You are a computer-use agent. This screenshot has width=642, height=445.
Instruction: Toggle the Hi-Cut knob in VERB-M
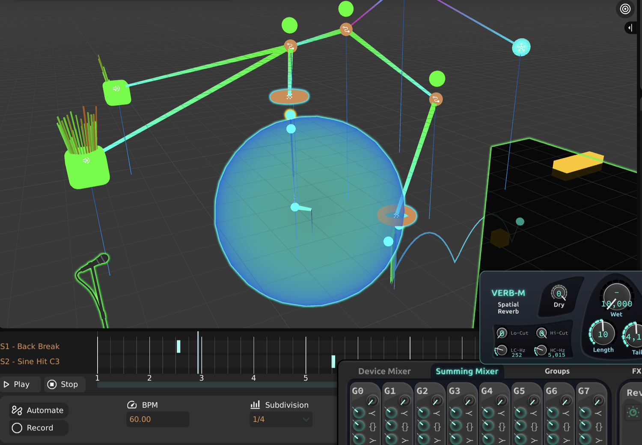[x=541, y=333]
